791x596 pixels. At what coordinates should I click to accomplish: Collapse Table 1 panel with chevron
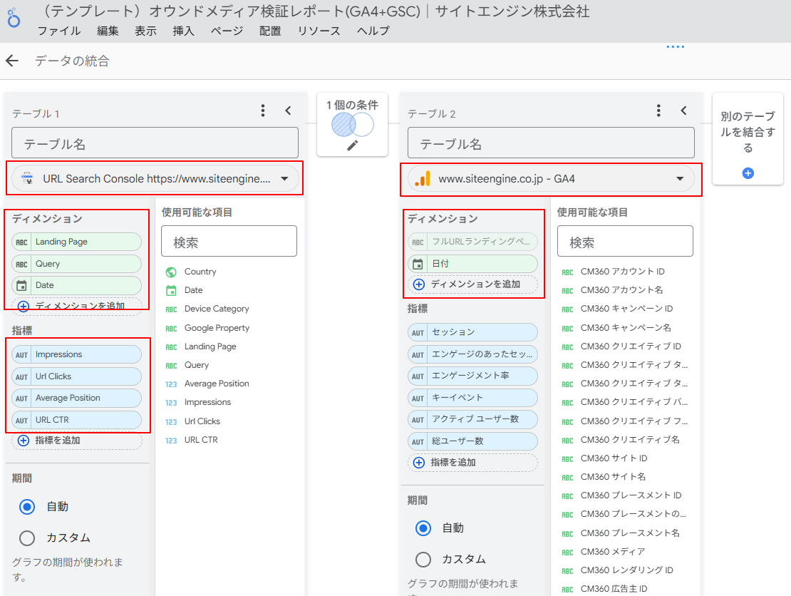coord(288,111)
